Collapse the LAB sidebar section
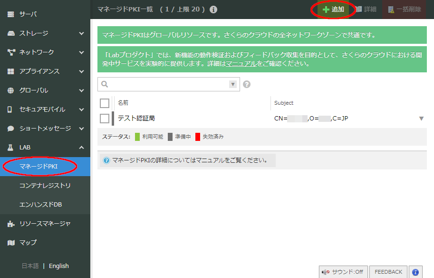Screen dimensions: 434x278 click(81, 148)
